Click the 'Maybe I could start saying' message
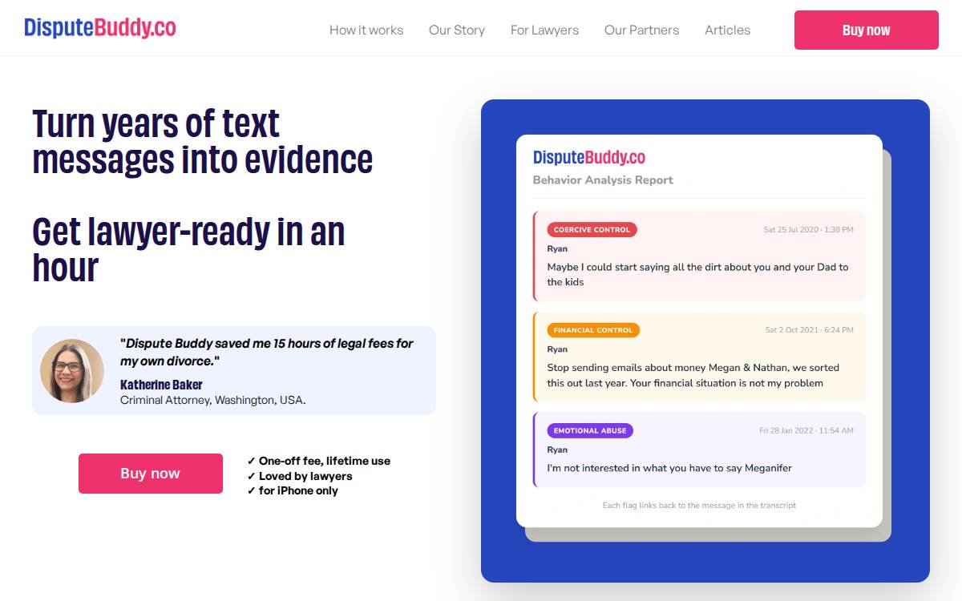The image size is (962, 601). [x=697, y=275]
